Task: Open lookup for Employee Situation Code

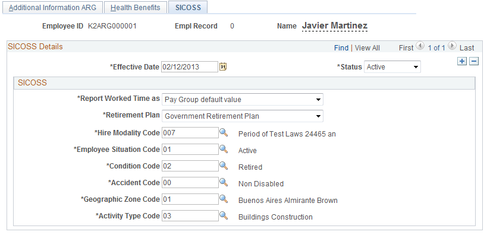Action: (224, 150)
